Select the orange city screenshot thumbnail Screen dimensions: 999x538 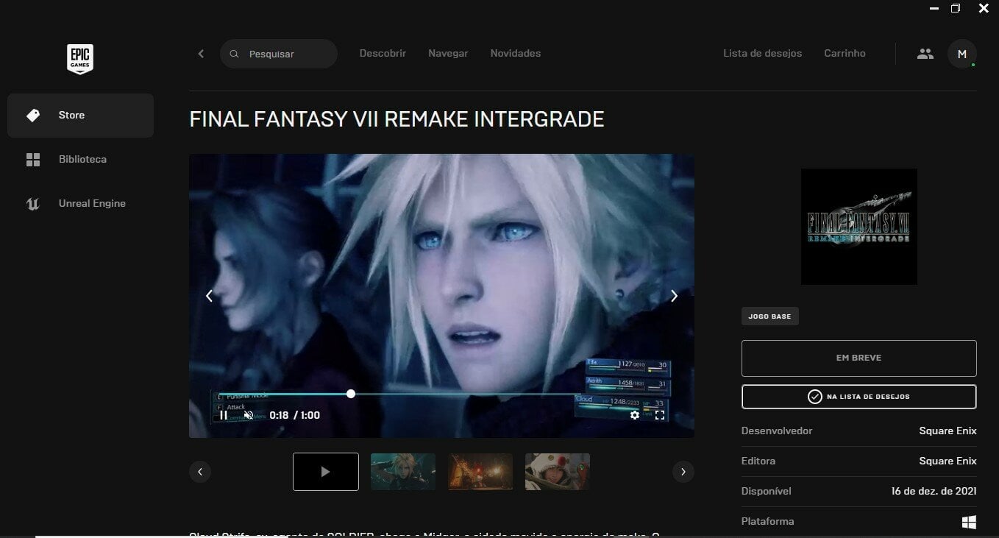[480, 472]
